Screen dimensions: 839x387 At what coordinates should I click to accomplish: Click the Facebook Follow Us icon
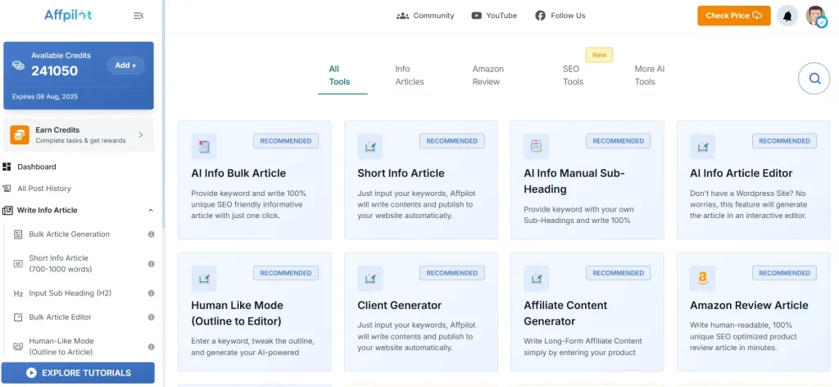point(540,16)
